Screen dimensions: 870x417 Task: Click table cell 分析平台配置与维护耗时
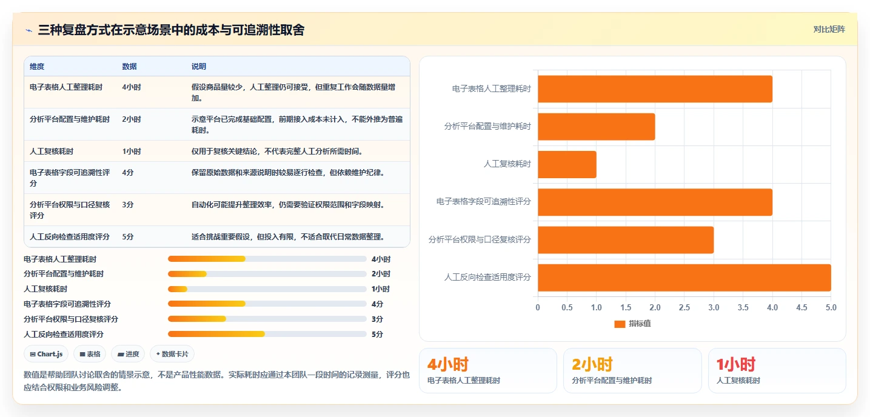[70, 119]
